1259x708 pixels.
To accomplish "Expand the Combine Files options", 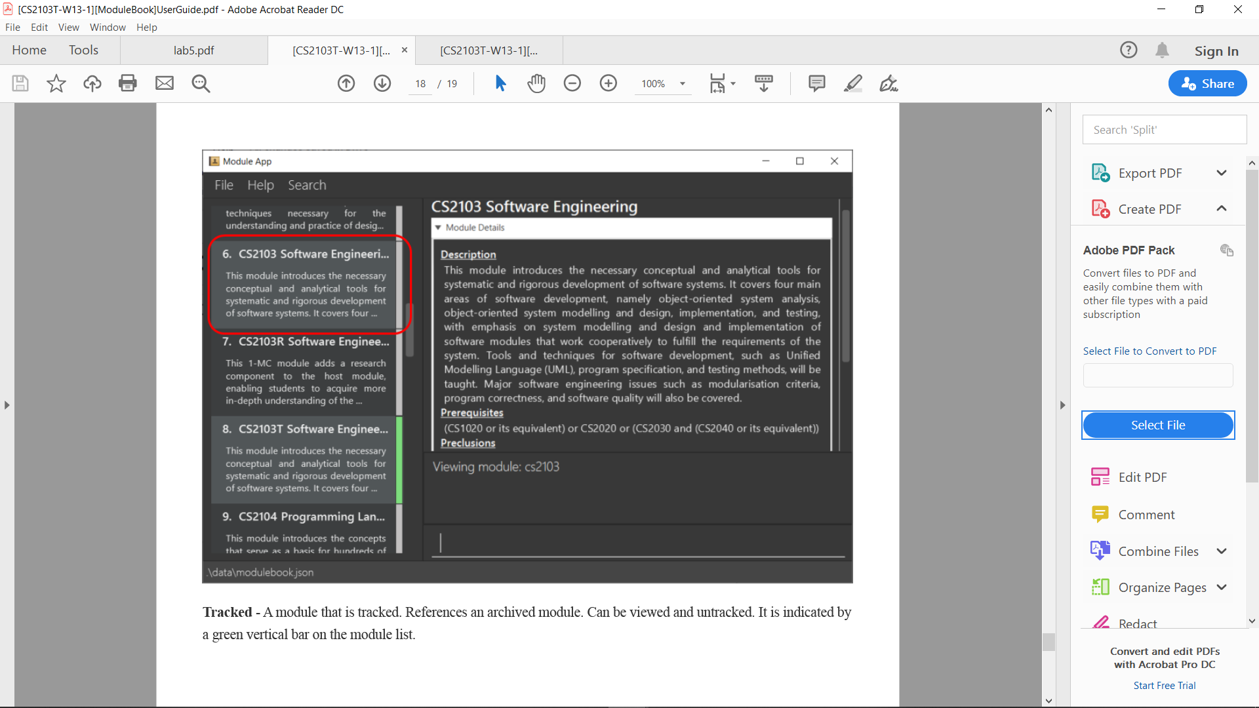I will [1221, 551].
